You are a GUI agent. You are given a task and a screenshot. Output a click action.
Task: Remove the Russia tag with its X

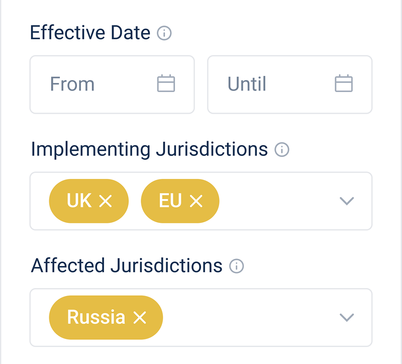click(x=139, y=317)
